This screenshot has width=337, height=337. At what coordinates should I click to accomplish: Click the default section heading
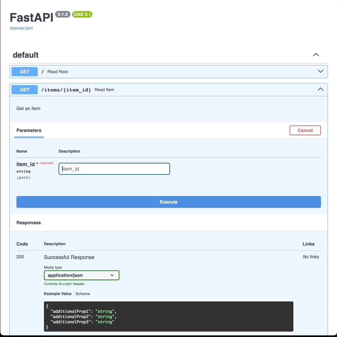pyautogui.click(x=26, y=55)
